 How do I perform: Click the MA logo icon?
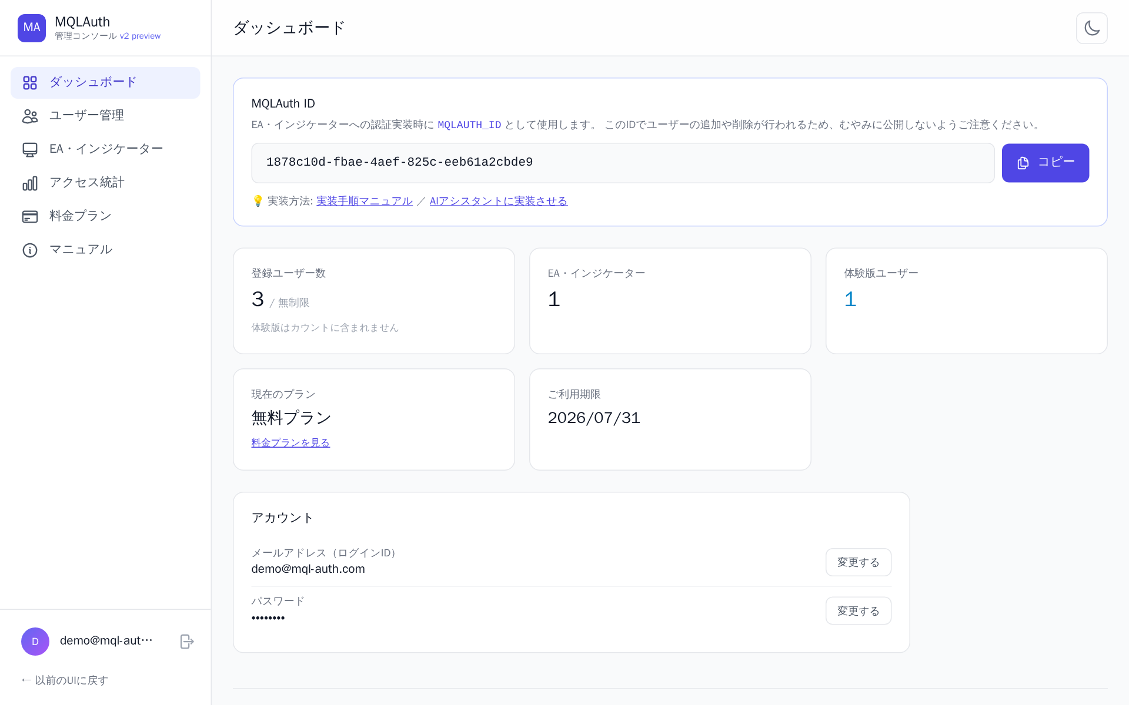coord(32,28)
